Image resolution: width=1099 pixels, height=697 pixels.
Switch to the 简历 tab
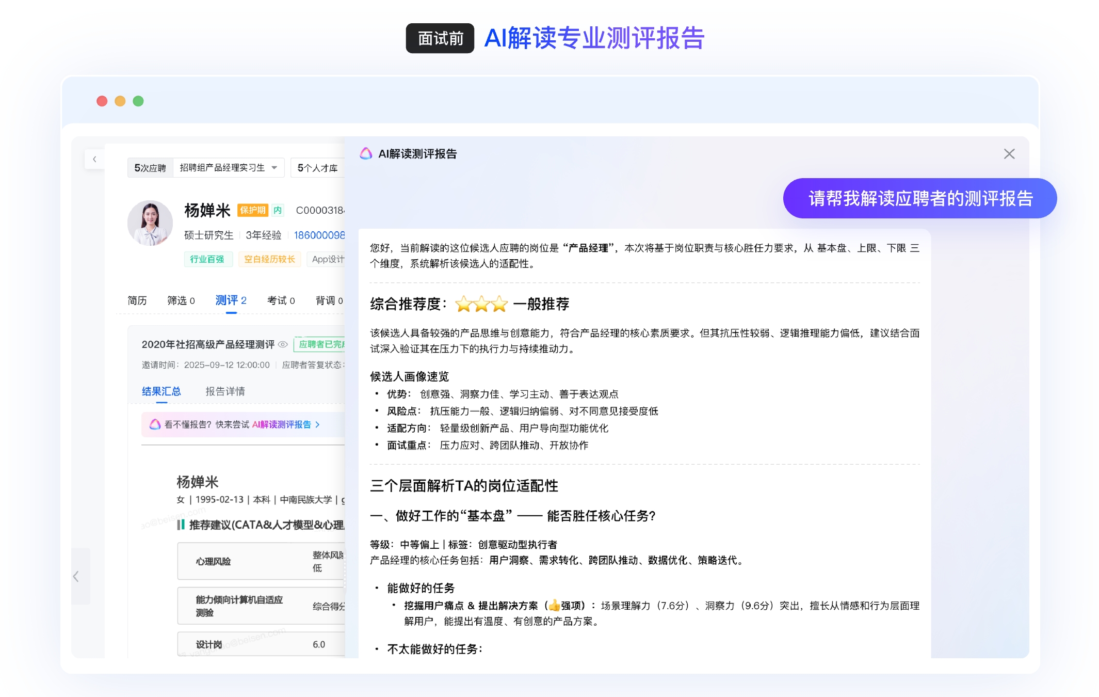pyautogui.click(x=137, y=300)
